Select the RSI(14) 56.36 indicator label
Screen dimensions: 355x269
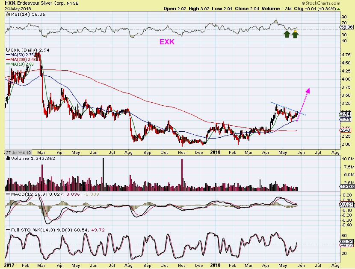click(28, 14)
